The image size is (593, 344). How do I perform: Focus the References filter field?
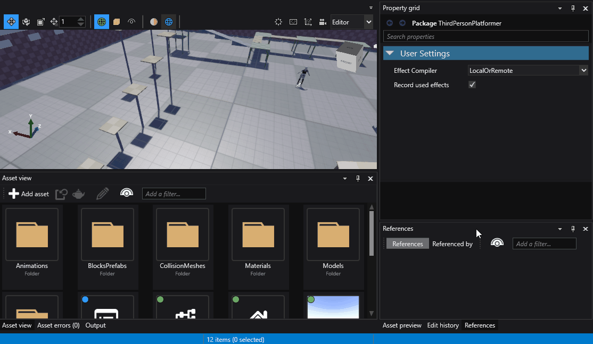[544, 244]
